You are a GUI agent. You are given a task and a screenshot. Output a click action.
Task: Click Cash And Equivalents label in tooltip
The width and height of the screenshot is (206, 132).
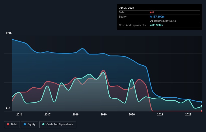coord(132,25)
